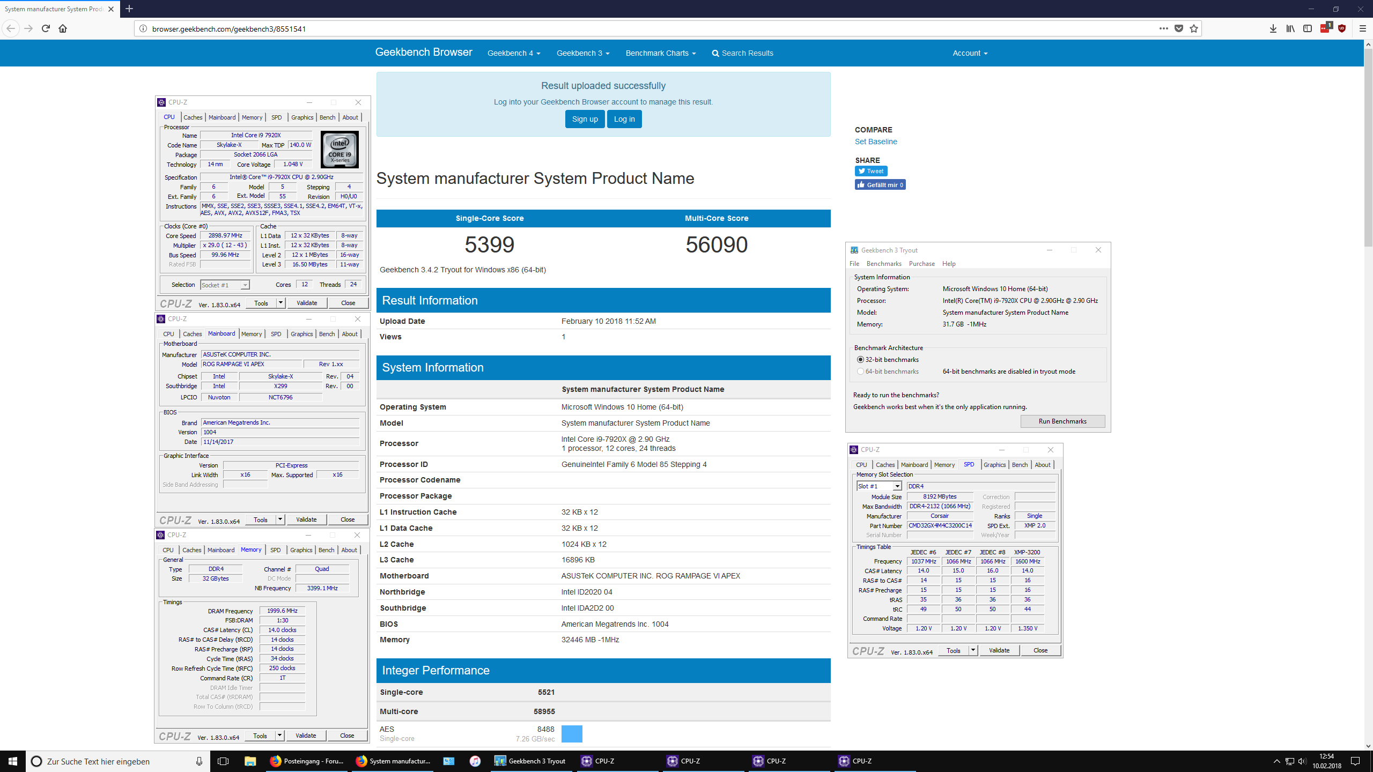Show site information for geekbench URL
Image resolution: width=1373 pixels, height=772 pixels.
pos(143,28)
